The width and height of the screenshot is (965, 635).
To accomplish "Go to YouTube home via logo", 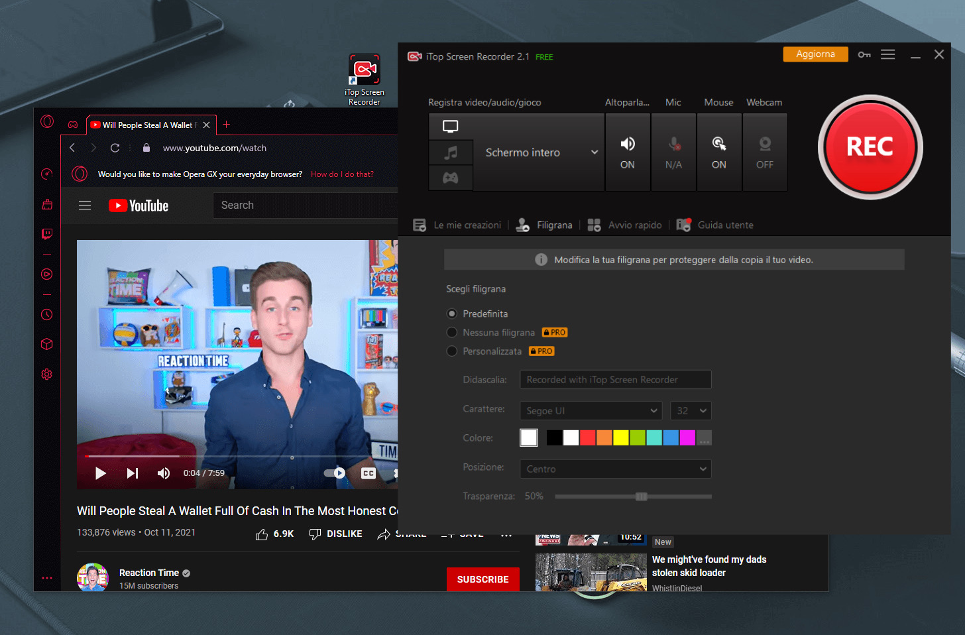I will point(139,205).
